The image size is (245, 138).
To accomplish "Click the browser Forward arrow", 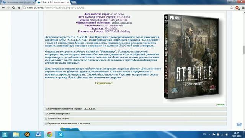I will tap(8, 8).
